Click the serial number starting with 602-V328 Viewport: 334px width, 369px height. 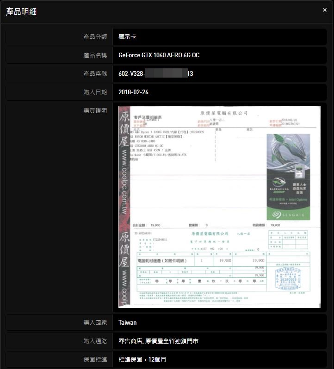pos(155,73)
